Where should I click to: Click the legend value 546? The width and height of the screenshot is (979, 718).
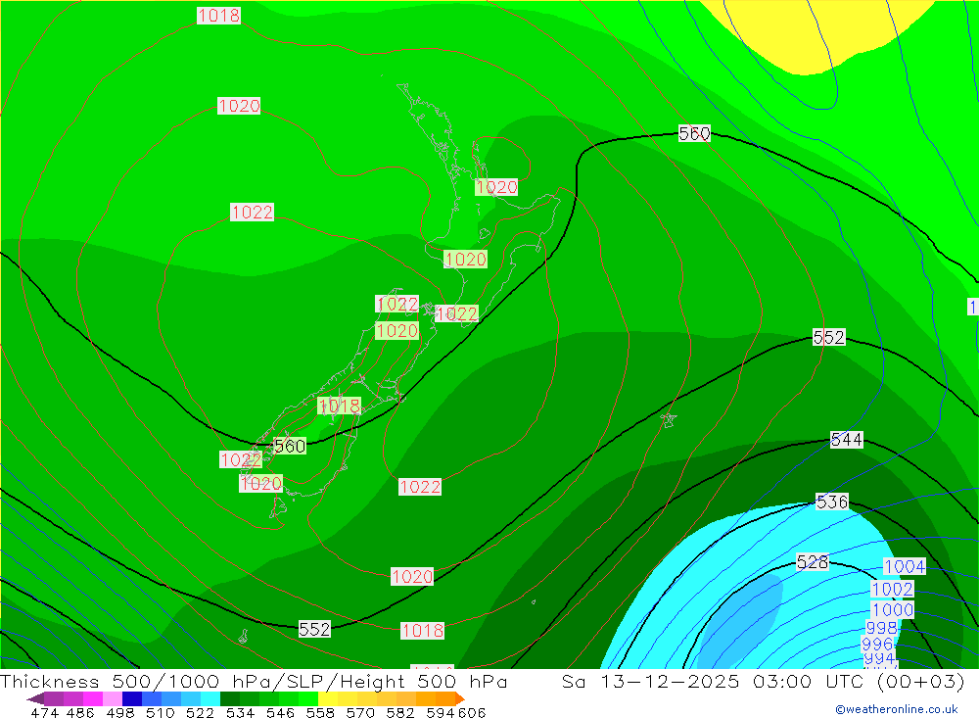(x=280, y=712)
